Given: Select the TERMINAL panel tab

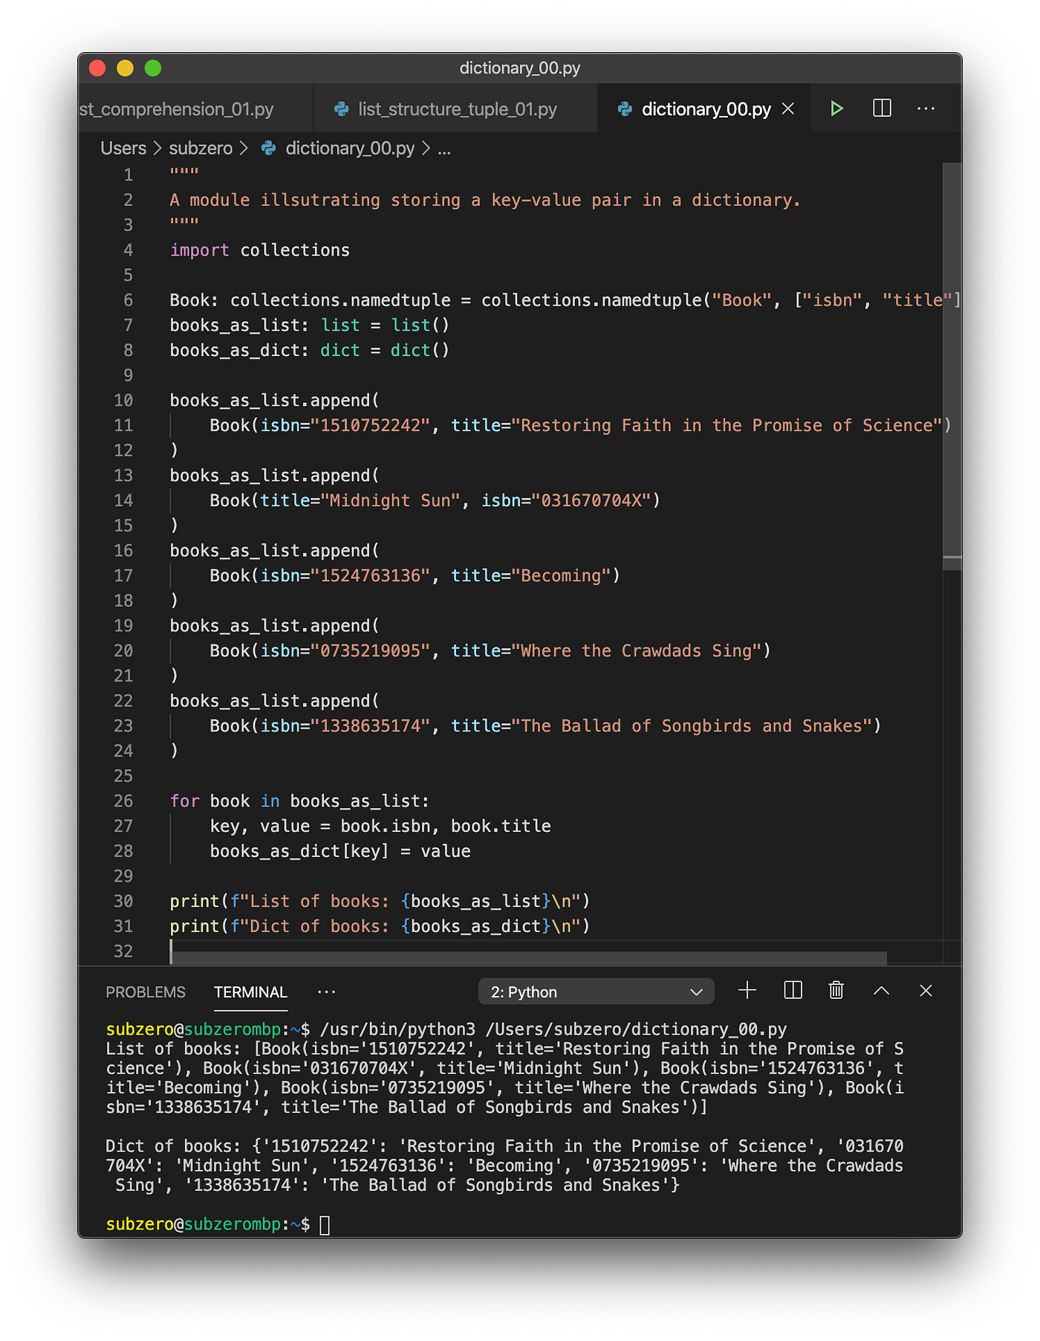Looking at the screenshot, I should point(250,992).
